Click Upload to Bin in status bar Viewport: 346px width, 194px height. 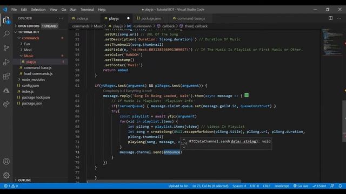pos(178,186)
